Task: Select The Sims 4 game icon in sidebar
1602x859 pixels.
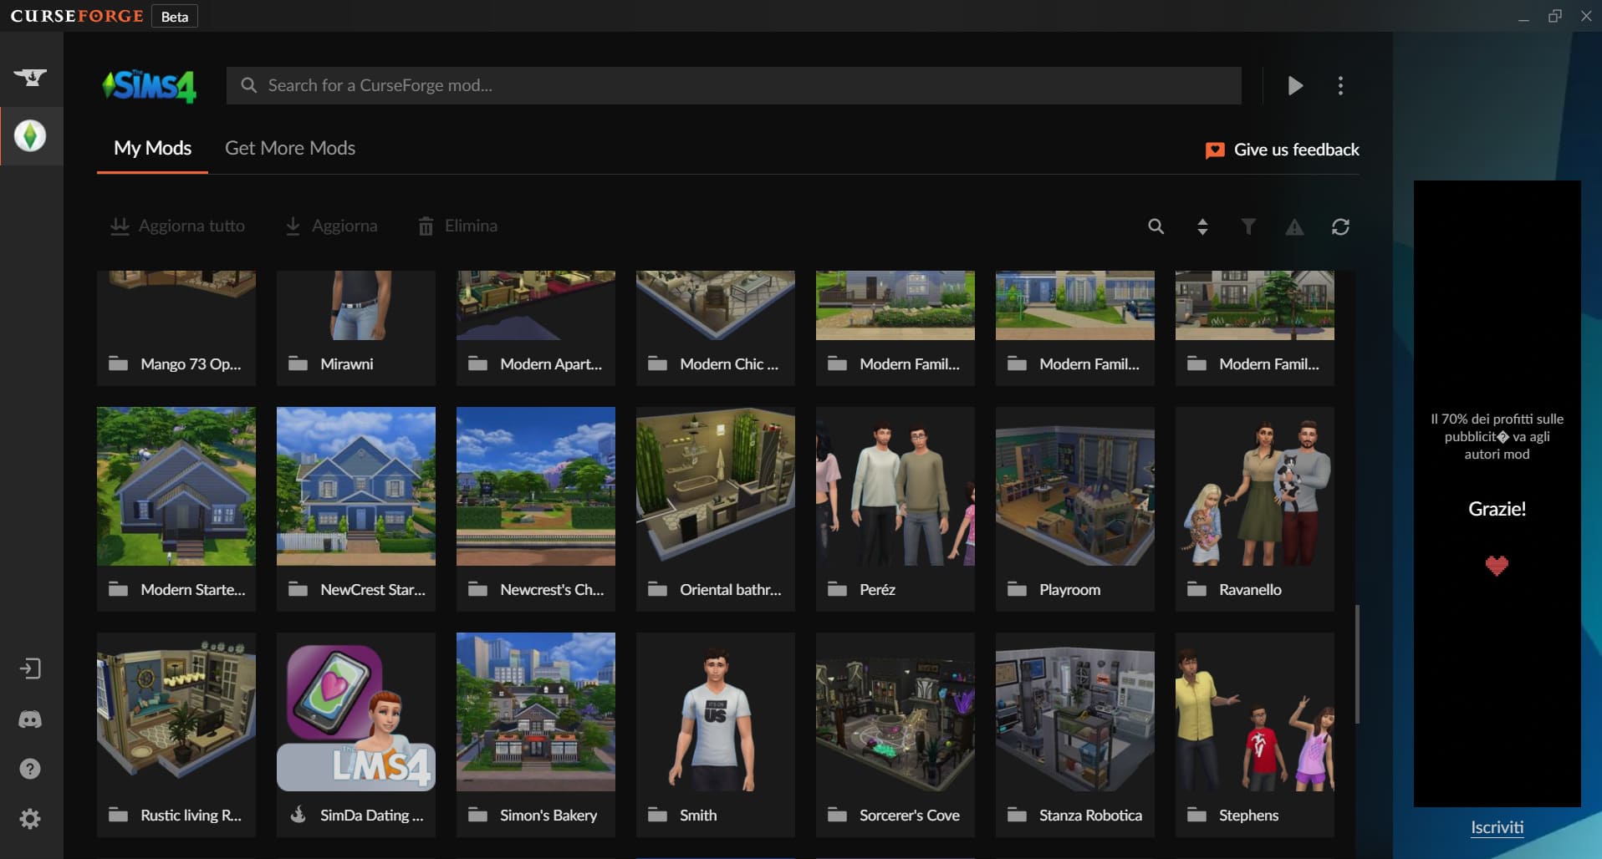Action: click(30, 136)
